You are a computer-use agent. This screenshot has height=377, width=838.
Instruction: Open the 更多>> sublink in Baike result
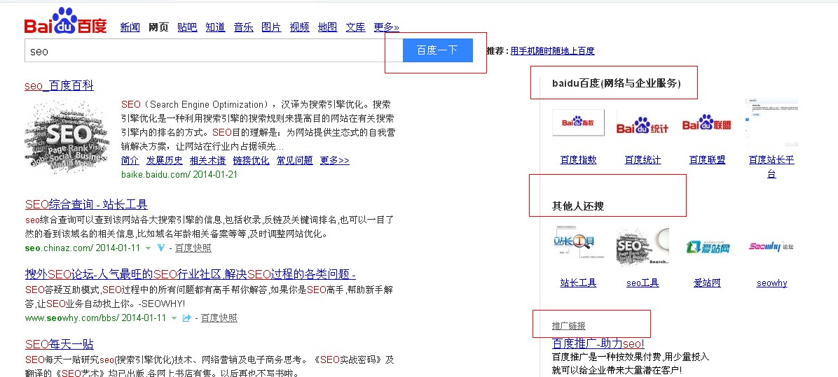pyautogui.click(x=334, y=160)
